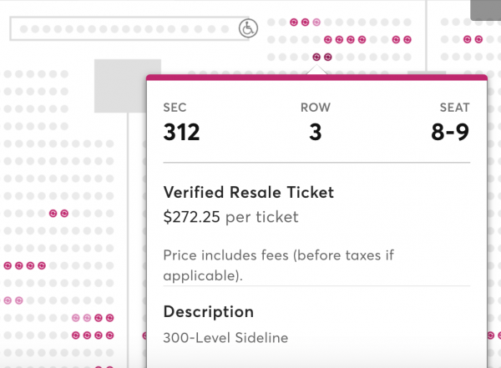
Task: Select first seat of the four-seat pink group above popup
Action: 328,39
